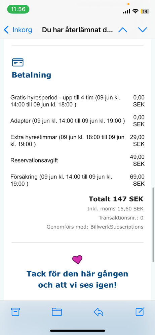This screenshot has height=335, width=155.
Task: Tap the green 11:56 time pill
Action: pyautogui.click(x=18, y=9)
